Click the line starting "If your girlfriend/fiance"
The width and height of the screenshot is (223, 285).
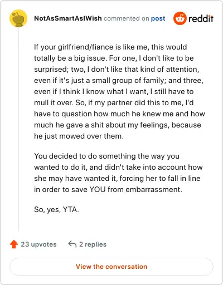coord(110,47)
